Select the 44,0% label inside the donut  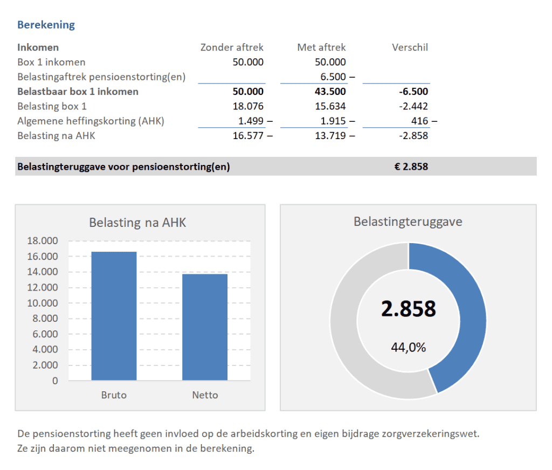[x=409, y=347]
